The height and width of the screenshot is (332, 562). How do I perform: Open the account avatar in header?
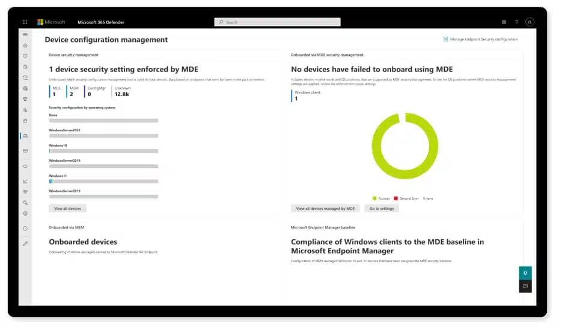click(x=530, y=22)
